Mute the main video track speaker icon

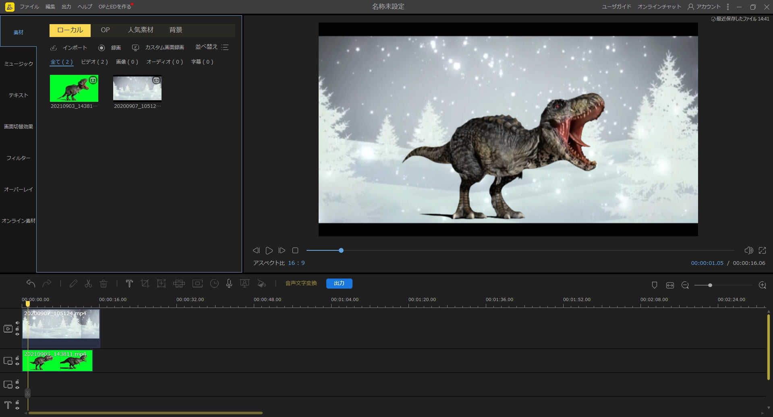click(x=17, y=323)
